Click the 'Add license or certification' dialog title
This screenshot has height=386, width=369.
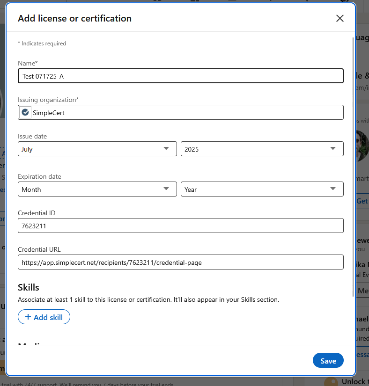click(x=74, y=18)
